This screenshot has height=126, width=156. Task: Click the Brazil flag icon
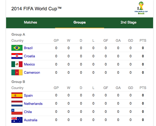click(17, 48)
